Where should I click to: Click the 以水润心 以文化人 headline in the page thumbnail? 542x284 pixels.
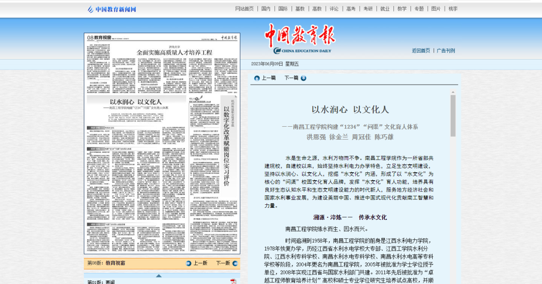coord(135,102)
